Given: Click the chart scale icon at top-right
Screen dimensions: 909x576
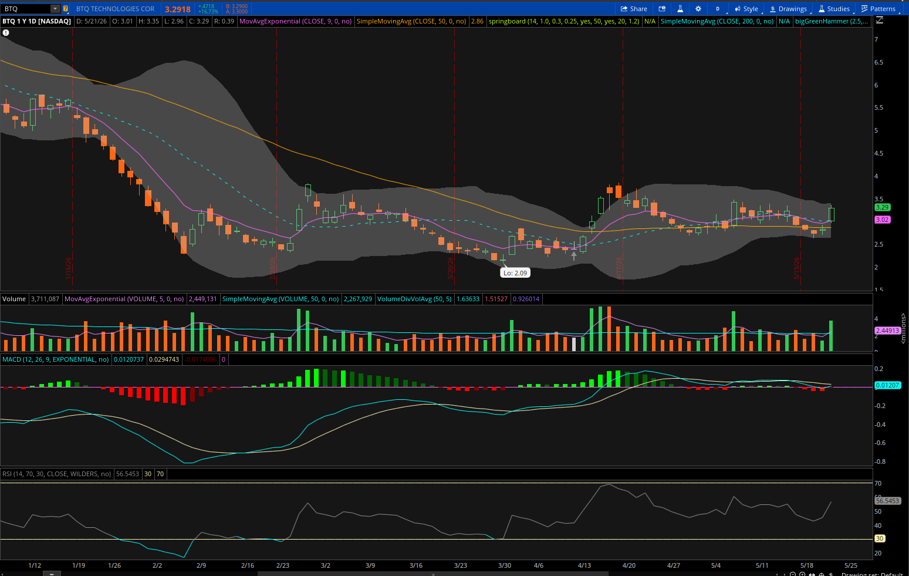Looking at the screenshot, I should pyautogui.click(x=879, y=21).
